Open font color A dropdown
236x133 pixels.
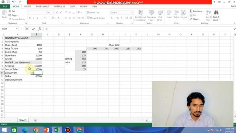(61, 18)
